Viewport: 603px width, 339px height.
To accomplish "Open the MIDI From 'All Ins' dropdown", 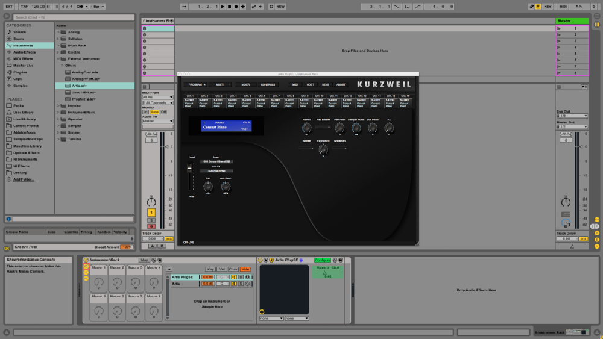I will (157, 97).
